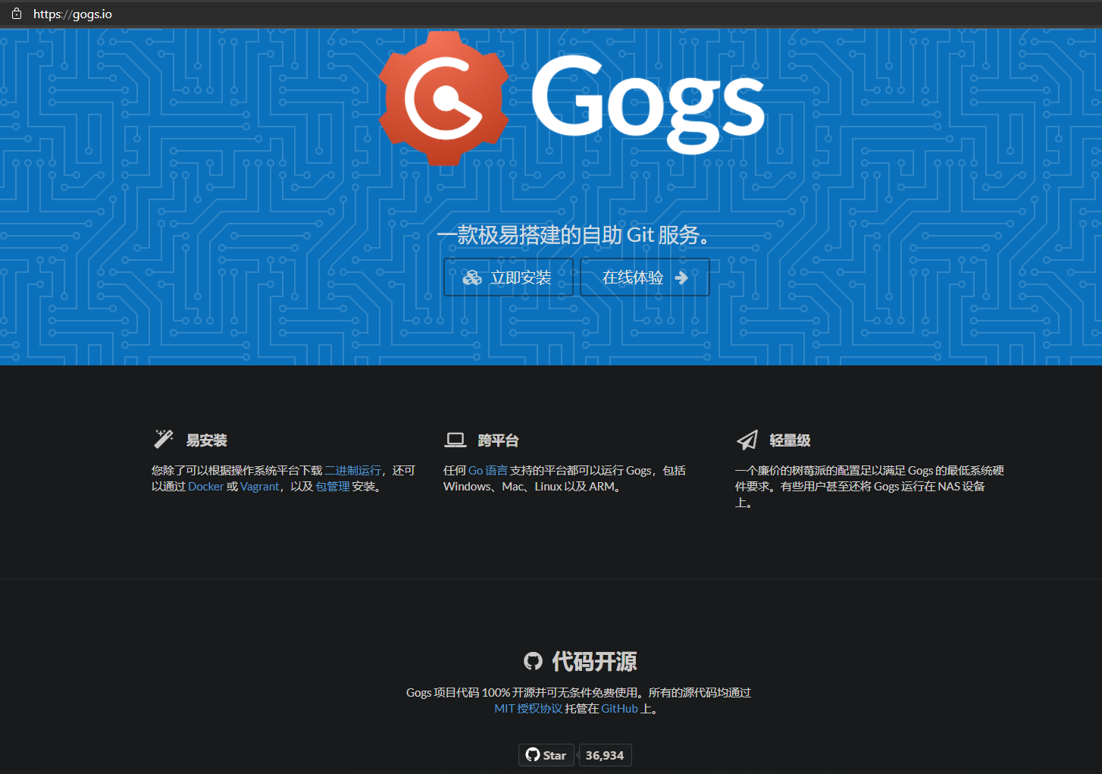Click the lock icon in address bar

tap(17, 14)
